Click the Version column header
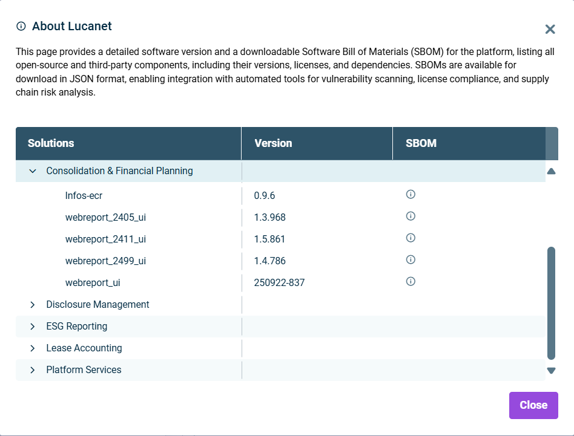 [x=273, y=143]
